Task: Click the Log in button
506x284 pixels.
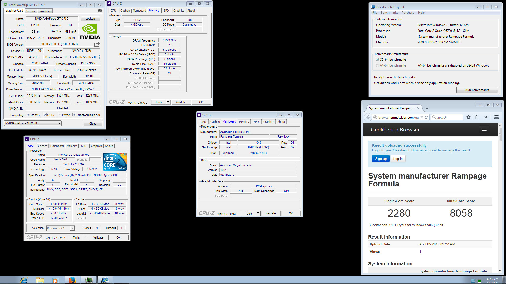Action: click(x=398, y=159)
